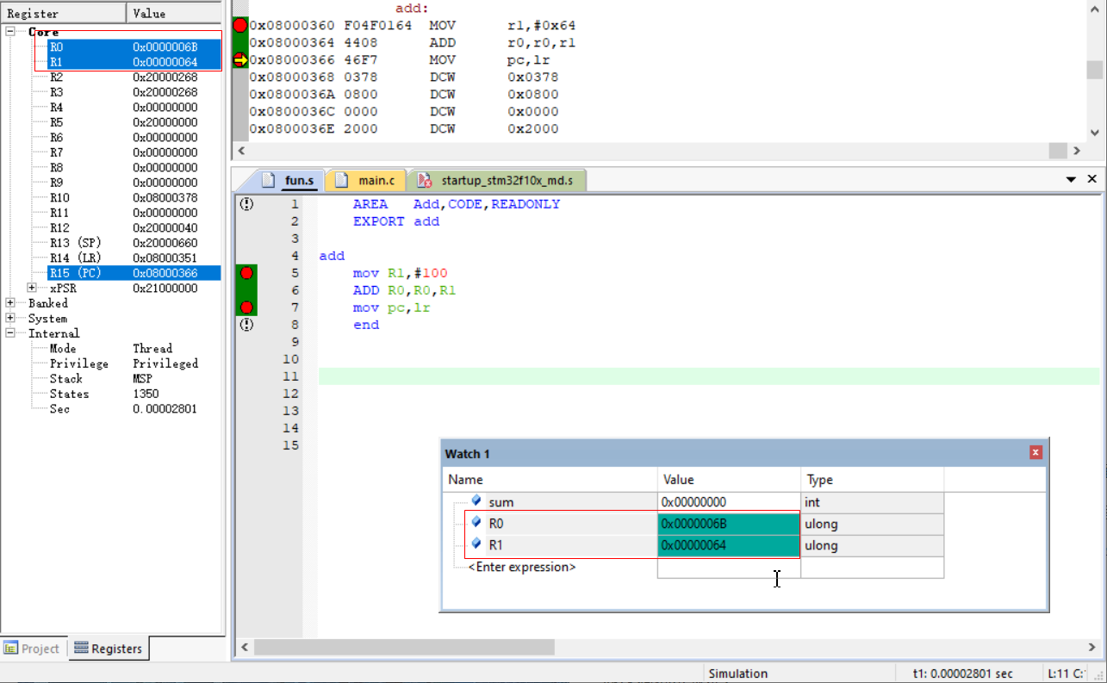Click the int type cell for sum

coord(872,502)
